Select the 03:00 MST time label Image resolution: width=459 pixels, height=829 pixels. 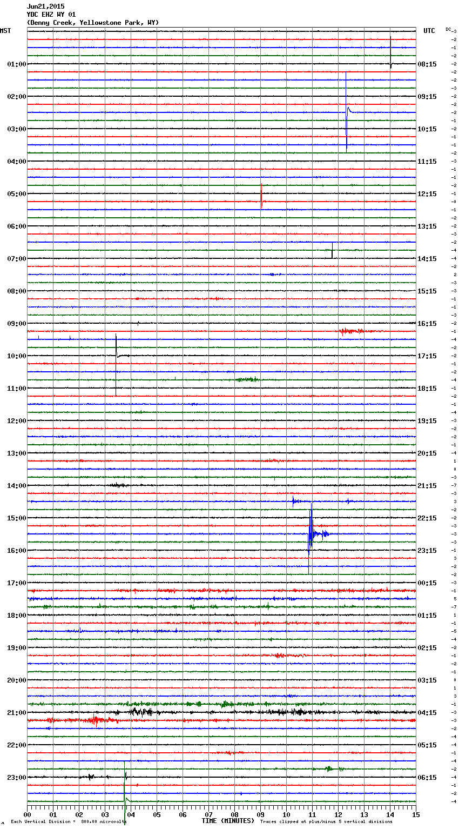tap(17, 129)
